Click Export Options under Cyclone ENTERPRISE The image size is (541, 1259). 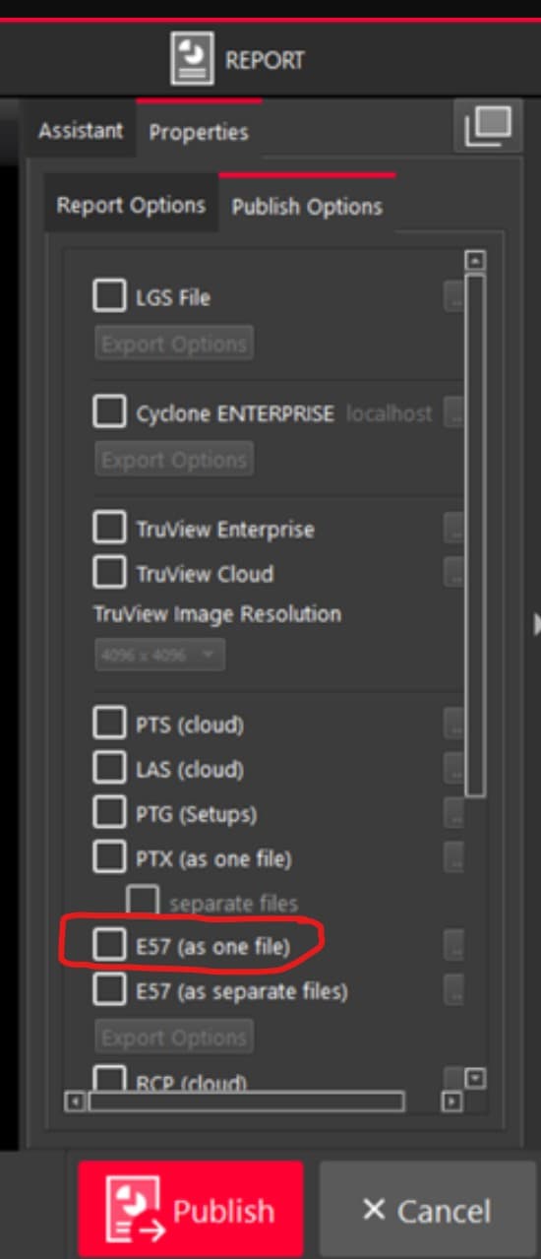pos(174,460)
